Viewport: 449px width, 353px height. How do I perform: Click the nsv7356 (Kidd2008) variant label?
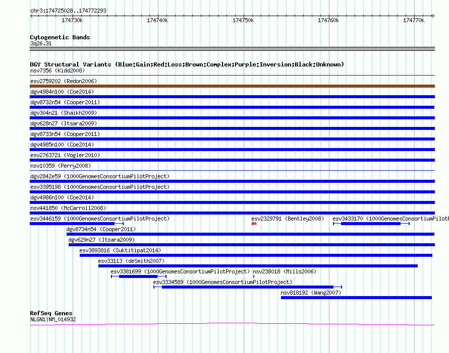pos(58,70)
